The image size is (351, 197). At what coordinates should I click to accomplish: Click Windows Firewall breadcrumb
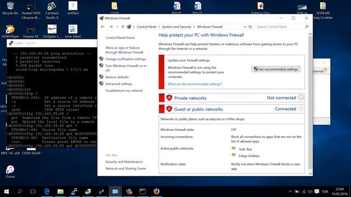click(210, 27)
